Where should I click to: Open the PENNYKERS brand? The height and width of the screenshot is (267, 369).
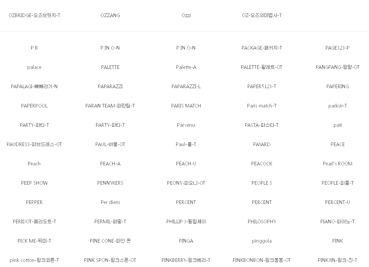[x=110, y=183]
